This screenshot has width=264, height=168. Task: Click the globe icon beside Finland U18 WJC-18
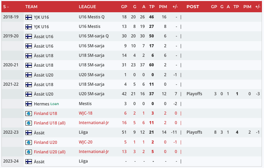(29, 113)
